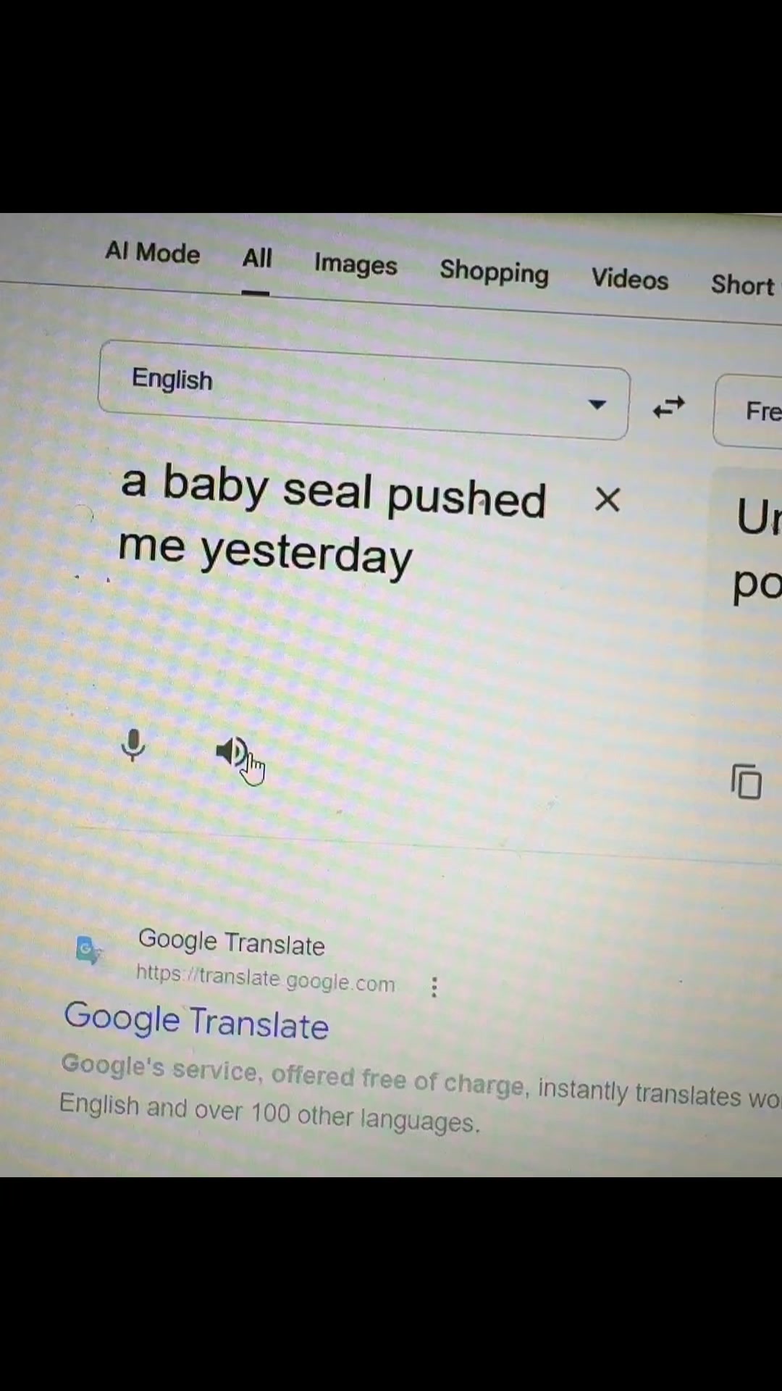This screenshot has height=1391, width=782.
Task: Click the arrow in the English dropdown
Action: pos(597,404)
